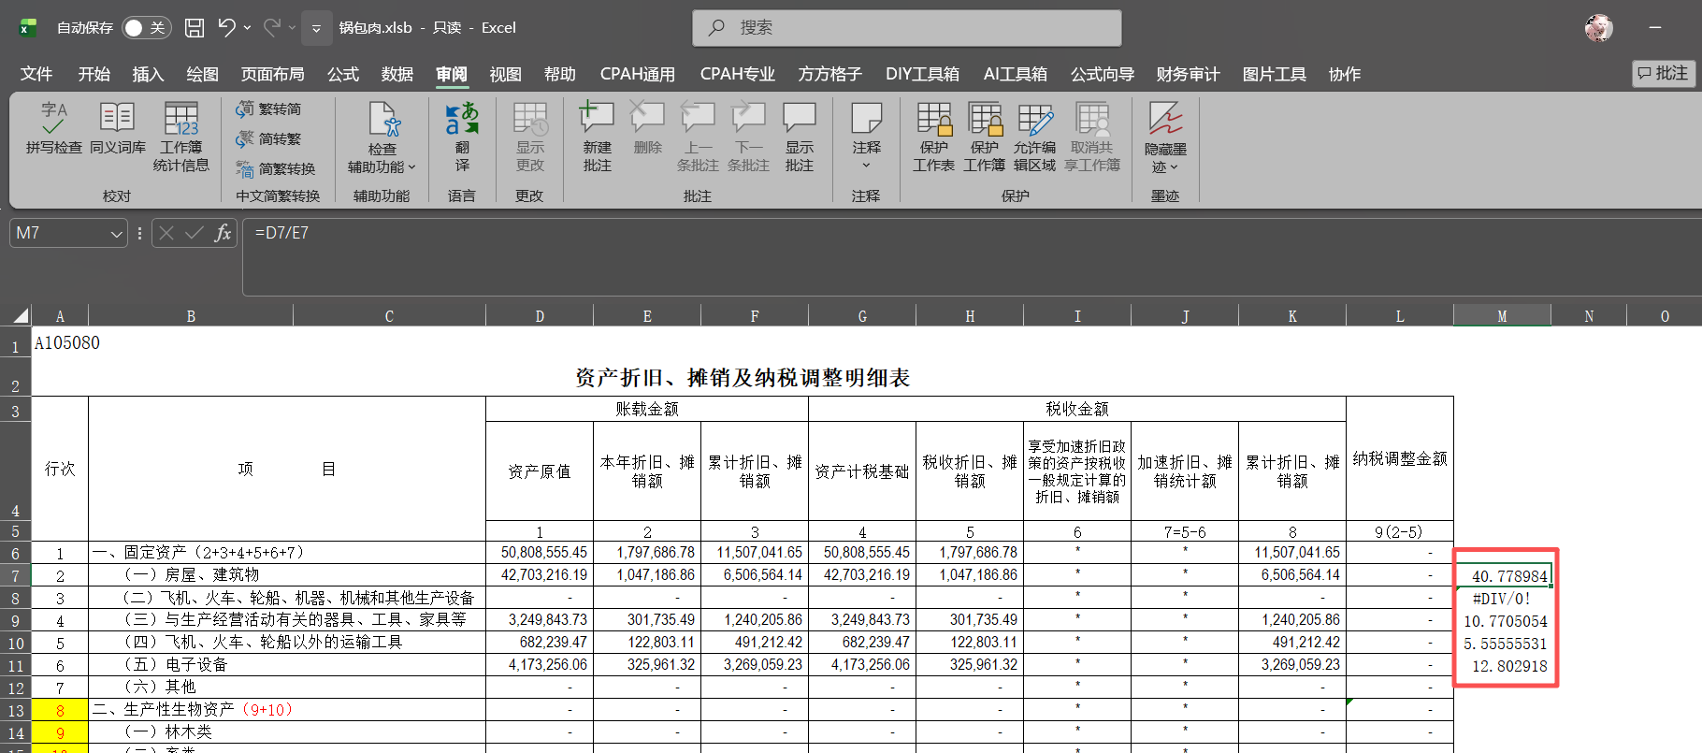1702x753 pixels.
Task: Open Workbook Statistics (工作簿统计信息)
Action: 180,137
